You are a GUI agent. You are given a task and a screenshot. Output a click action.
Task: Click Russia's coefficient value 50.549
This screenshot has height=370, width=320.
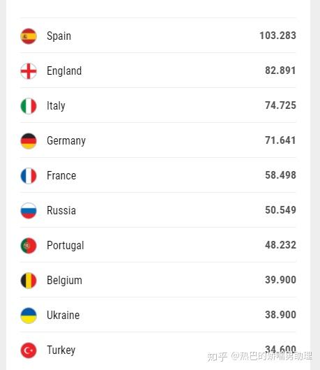pyautogui.click(x=280, y=210)
